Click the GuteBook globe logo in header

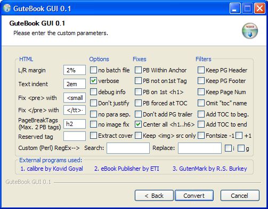[250, 31]
